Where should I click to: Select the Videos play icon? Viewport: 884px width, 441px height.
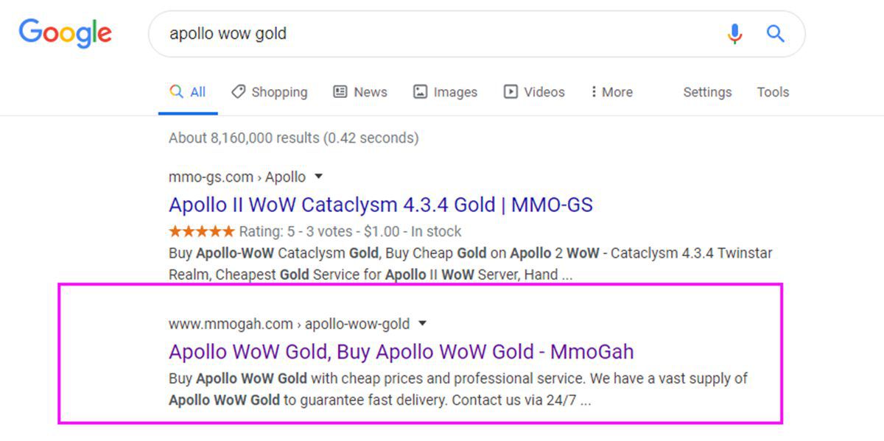(511, 92)
